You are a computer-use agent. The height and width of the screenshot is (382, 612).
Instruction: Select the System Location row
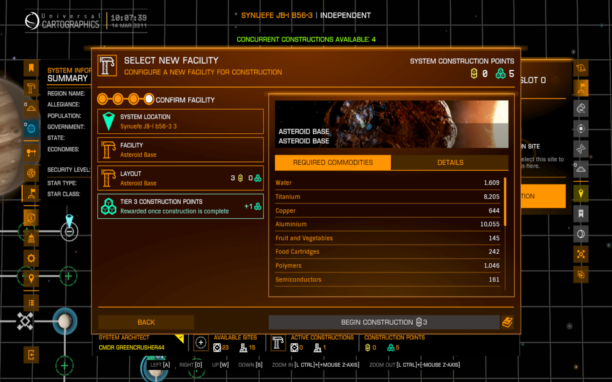(181, 121)
